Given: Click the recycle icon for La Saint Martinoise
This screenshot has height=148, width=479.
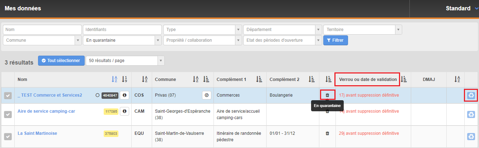Looking at the screenshot, I should [471, 136].
